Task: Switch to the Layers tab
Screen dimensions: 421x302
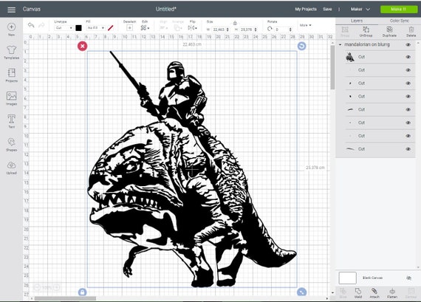Action: tap(357, 21)
